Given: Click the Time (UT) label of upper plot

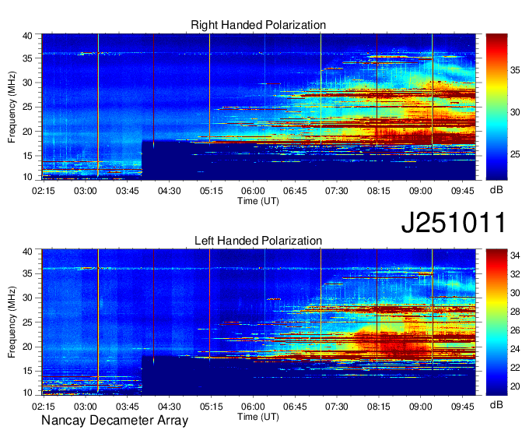Looking at the screenshot, I should 258,200.
